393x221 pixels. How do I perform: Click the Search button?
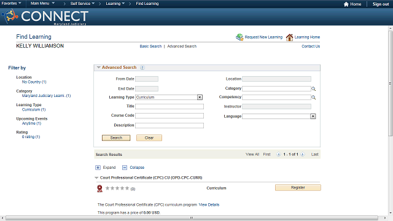[x=116, y=138]
